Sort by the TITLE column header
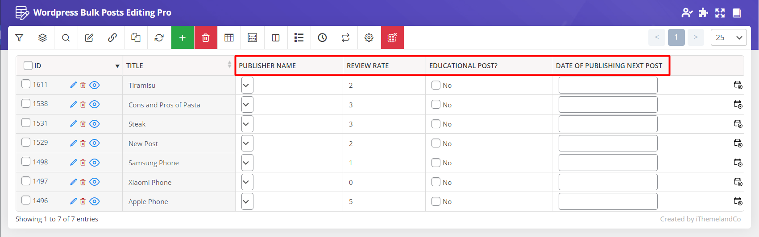The height and width of the screenshot is (237, 759). (135, 65)
